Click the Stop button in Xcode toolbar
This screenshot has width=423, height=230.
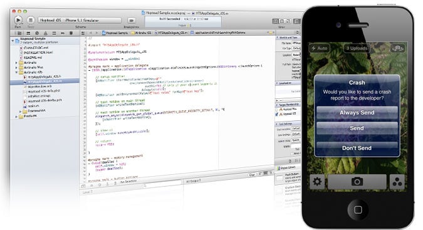[31, 20]
